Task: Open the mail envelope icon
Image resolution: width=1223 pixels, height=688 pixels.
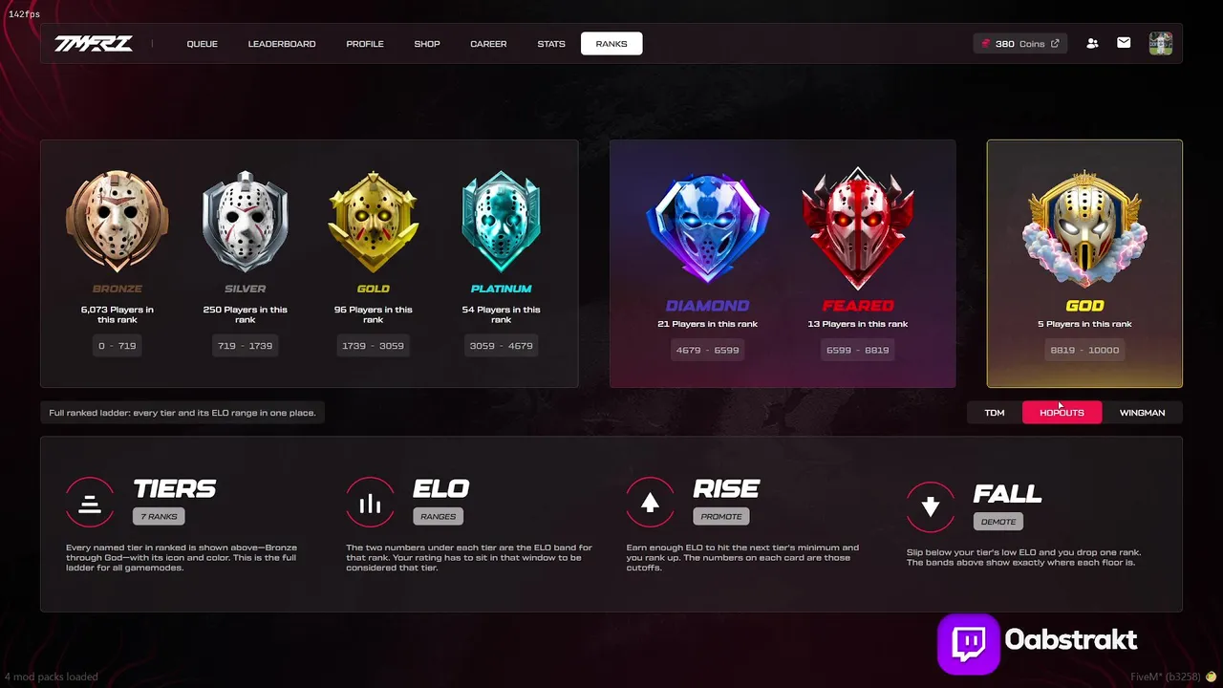Action: click(1124, 43)
